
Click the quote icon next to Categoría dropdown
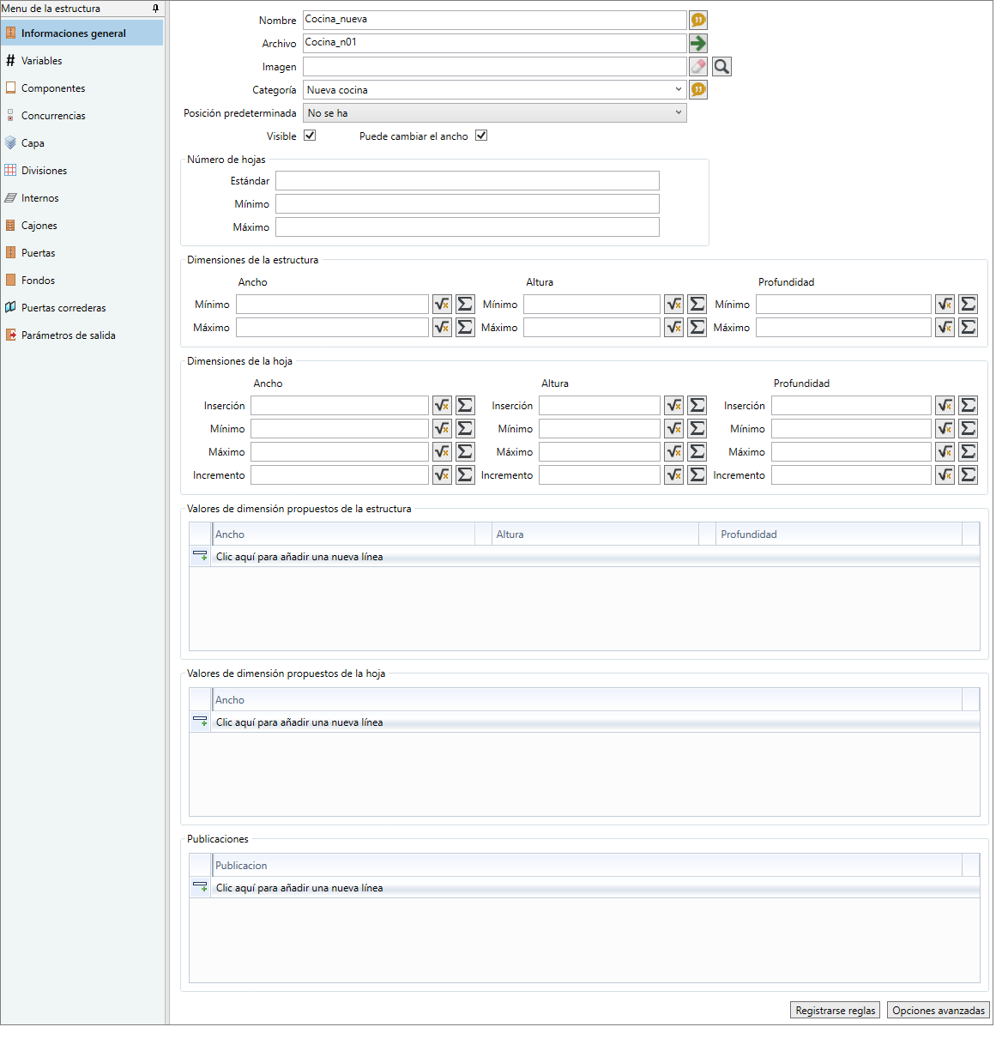click(x=698, y=89)
